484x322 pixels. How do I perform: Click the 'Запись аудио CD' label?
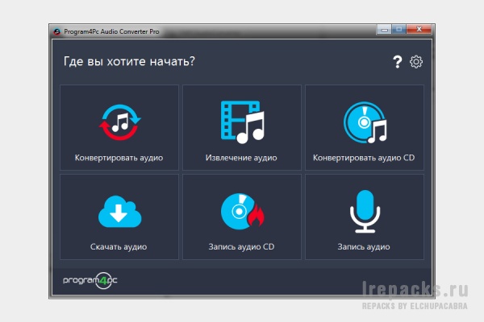tap(241, 247)
